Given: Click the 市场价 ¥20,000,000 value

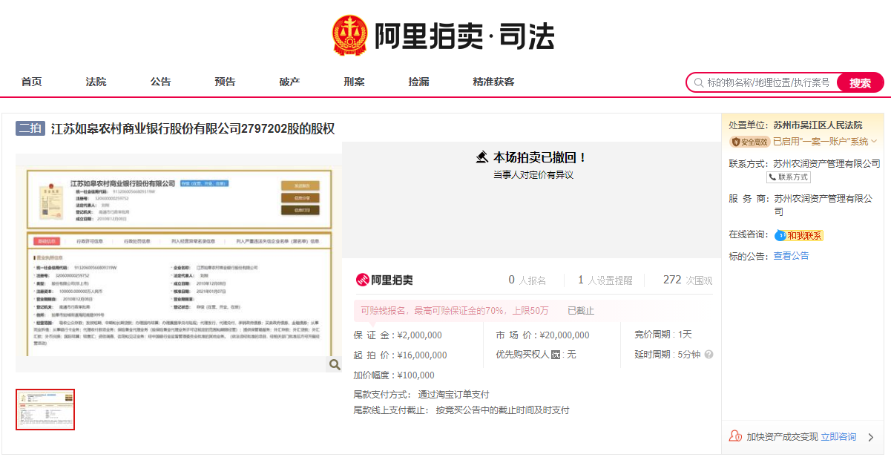Looking at the screenshot, I should (x=565, y=335).
